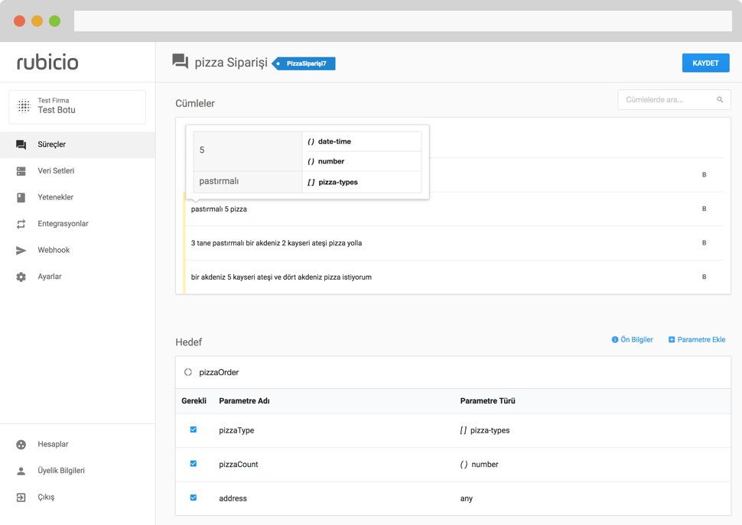
Task: Uncheck Gerekli checkbox for pizzaCount
Action: (x=194, y=464)
